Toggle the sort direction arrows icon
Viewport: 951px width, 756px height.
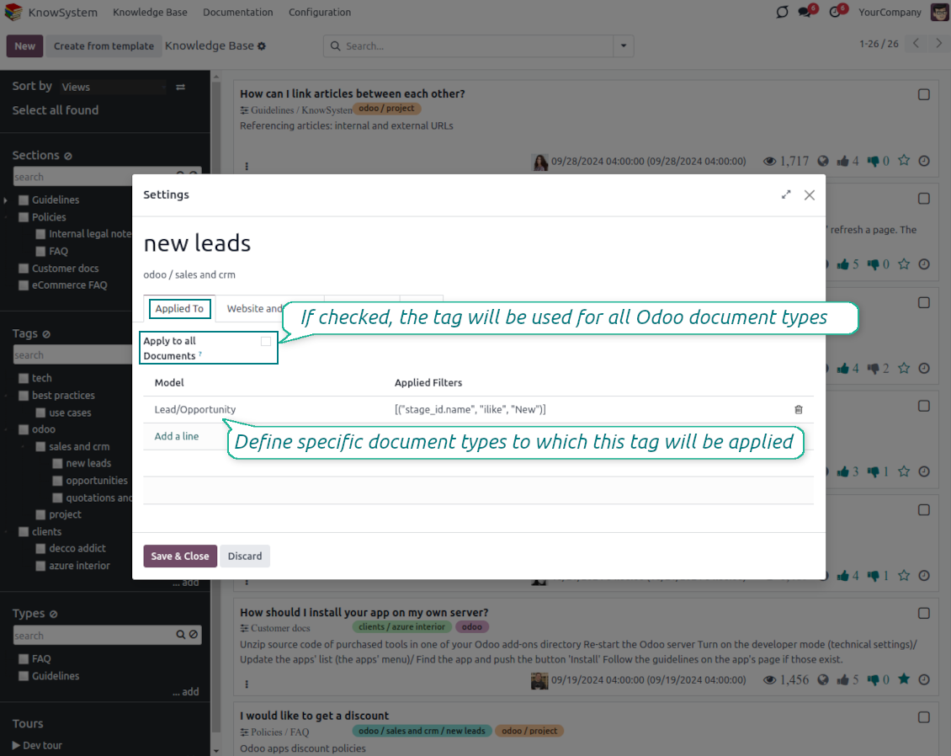click(180, 87)
